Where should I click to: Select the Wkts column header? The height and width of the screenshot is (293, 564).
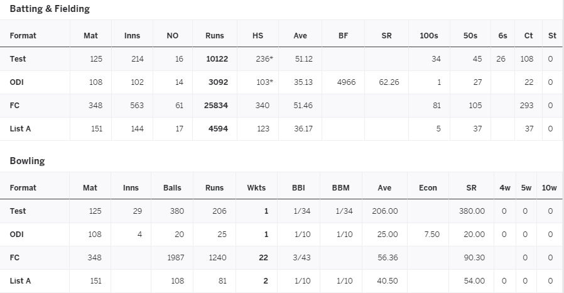pyautogui.click(x=256, y=188)
